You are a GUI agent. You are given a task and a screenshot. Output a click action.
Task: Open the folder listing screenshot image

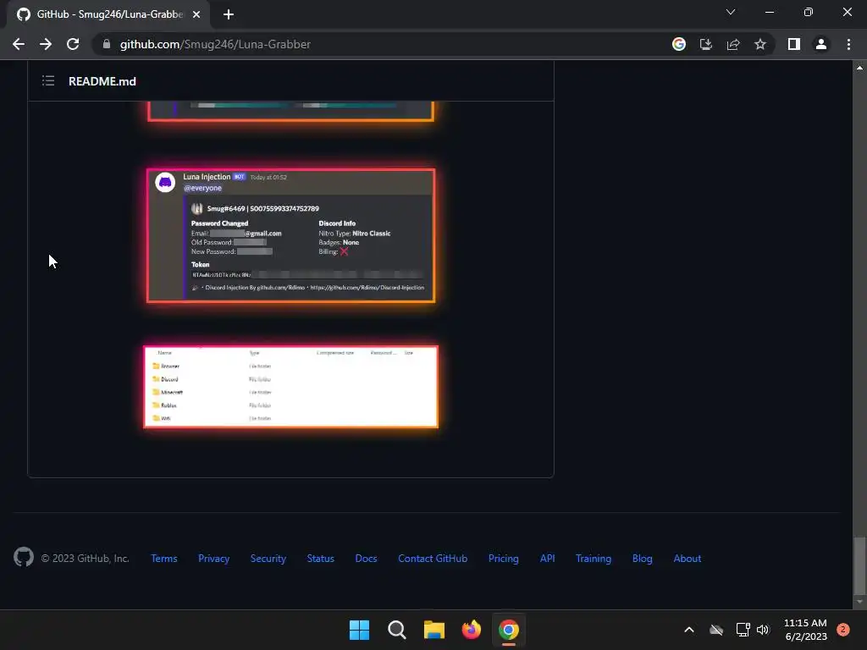(x=291, y=387)
